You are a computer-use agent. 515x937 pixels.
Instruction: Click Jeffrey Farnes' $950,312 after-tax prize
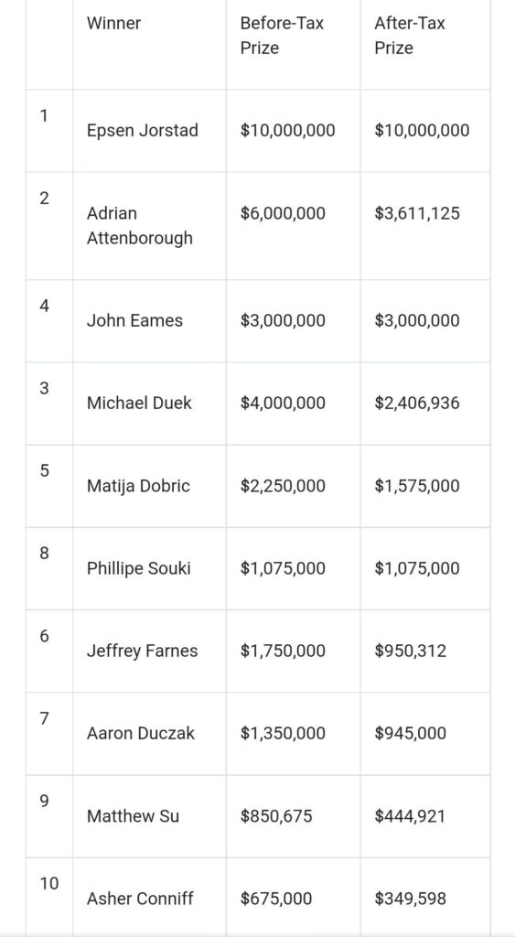click(x=411, y=651)
